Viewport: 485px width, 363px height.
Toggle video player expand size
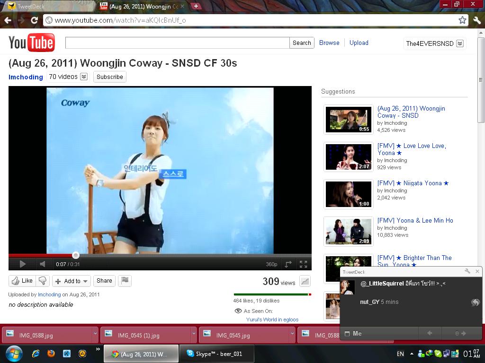(x=288, y=264)
